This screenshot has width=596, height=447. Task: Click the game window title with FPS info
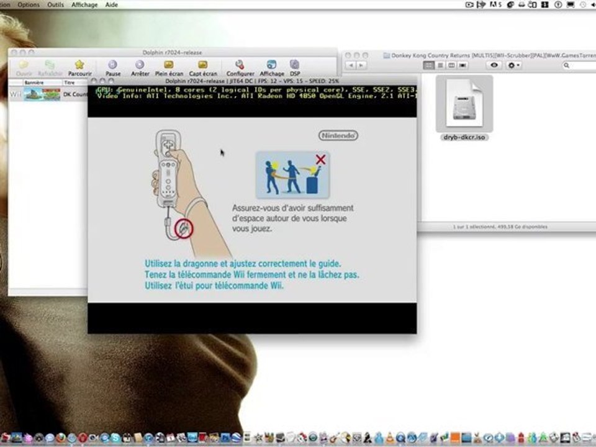252,81
